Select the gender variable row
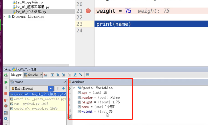 click(x=99, y=98)
